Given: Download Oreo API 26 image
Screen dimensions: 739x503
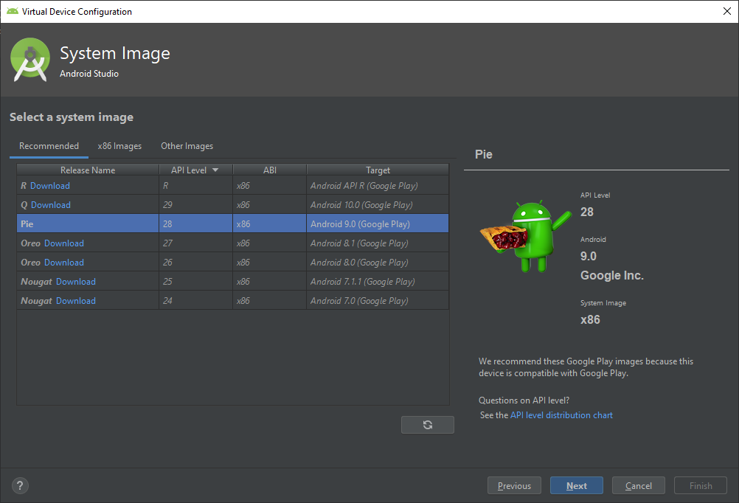Looking at the screenshot, I should click(64, 263).
